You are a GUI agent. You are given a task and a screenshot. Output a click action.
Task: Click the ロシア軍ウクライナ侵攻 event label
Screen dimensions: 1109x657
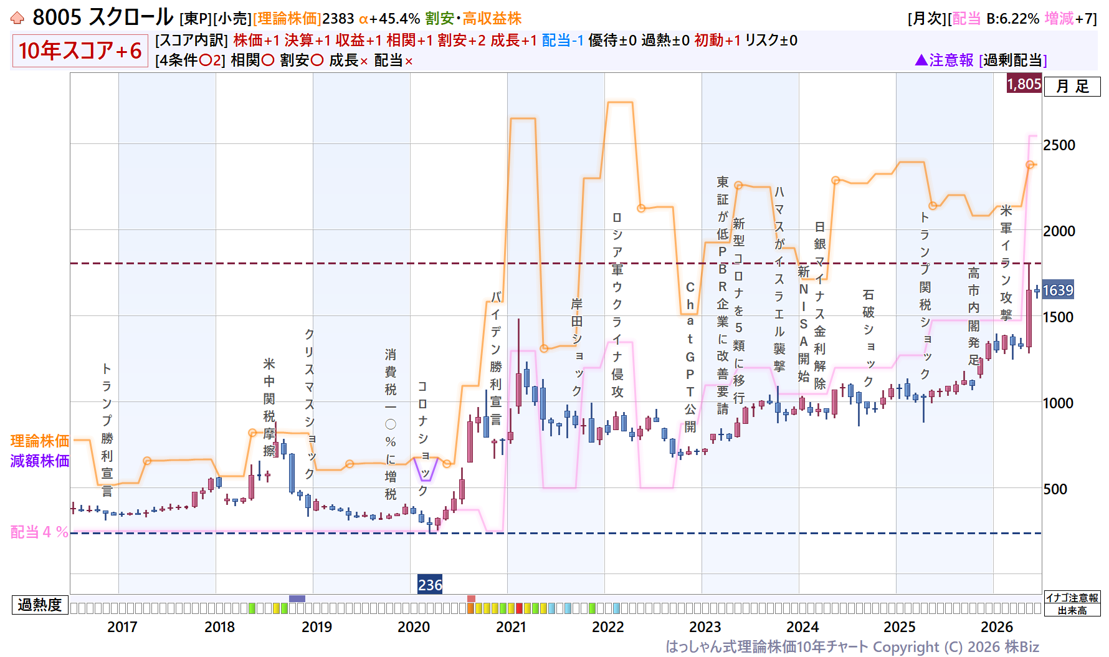point(617,305)
